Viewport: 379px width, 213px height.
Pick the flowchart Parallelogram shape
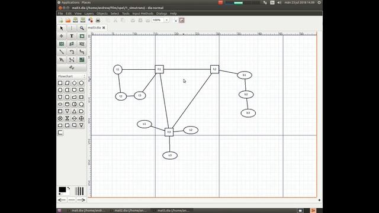click(x=67, y=83)
